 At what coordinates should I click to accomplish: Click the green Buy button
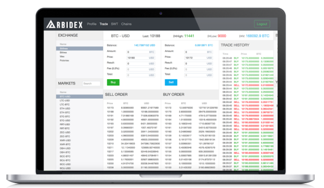113,82
